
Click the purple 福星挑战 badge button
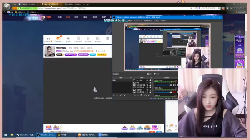(71, 55)
